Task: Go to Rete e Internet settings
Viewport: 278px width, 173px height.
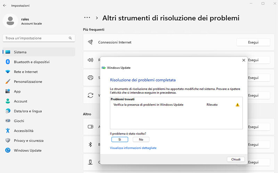Action: [x=39, y=72]
